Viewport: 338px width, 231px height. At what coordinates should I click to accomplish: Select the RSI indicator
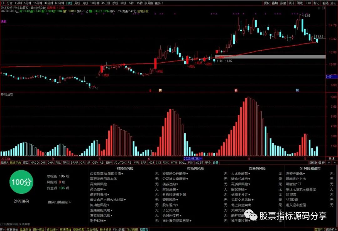pyautogui.click(x=130, y=163)
